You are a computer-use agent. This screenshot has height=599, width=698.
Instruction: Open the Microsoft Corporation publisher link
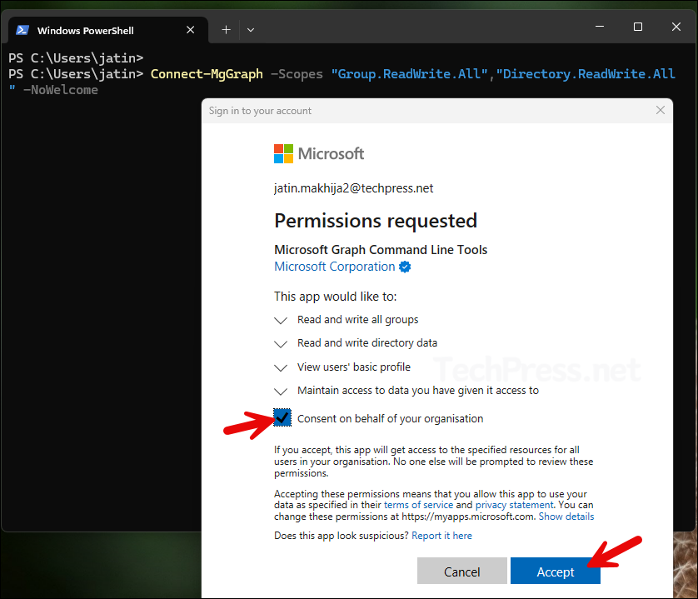(x=334, y=267)
